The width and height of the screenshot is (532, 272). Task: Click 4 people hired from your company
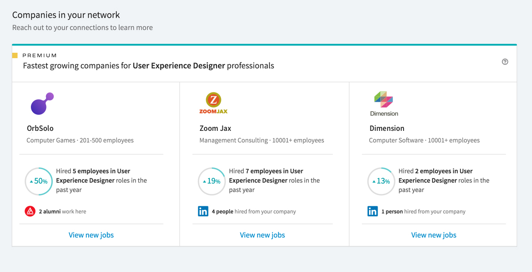[254, 211]
